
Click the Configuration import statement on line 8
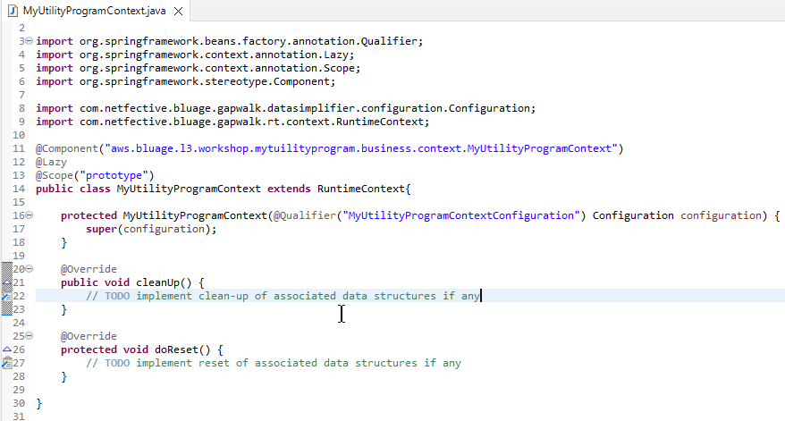286,108
